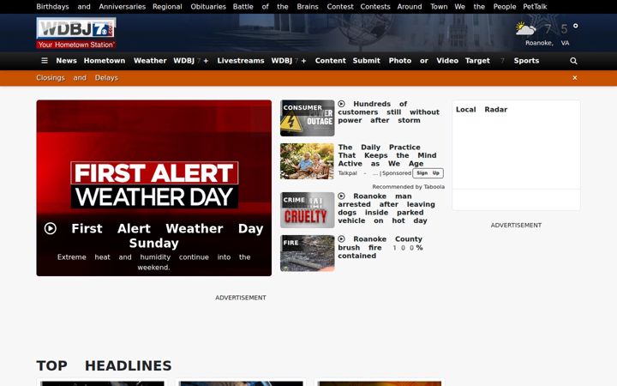
Task: Open the News menu item
Action: [66, 61]
